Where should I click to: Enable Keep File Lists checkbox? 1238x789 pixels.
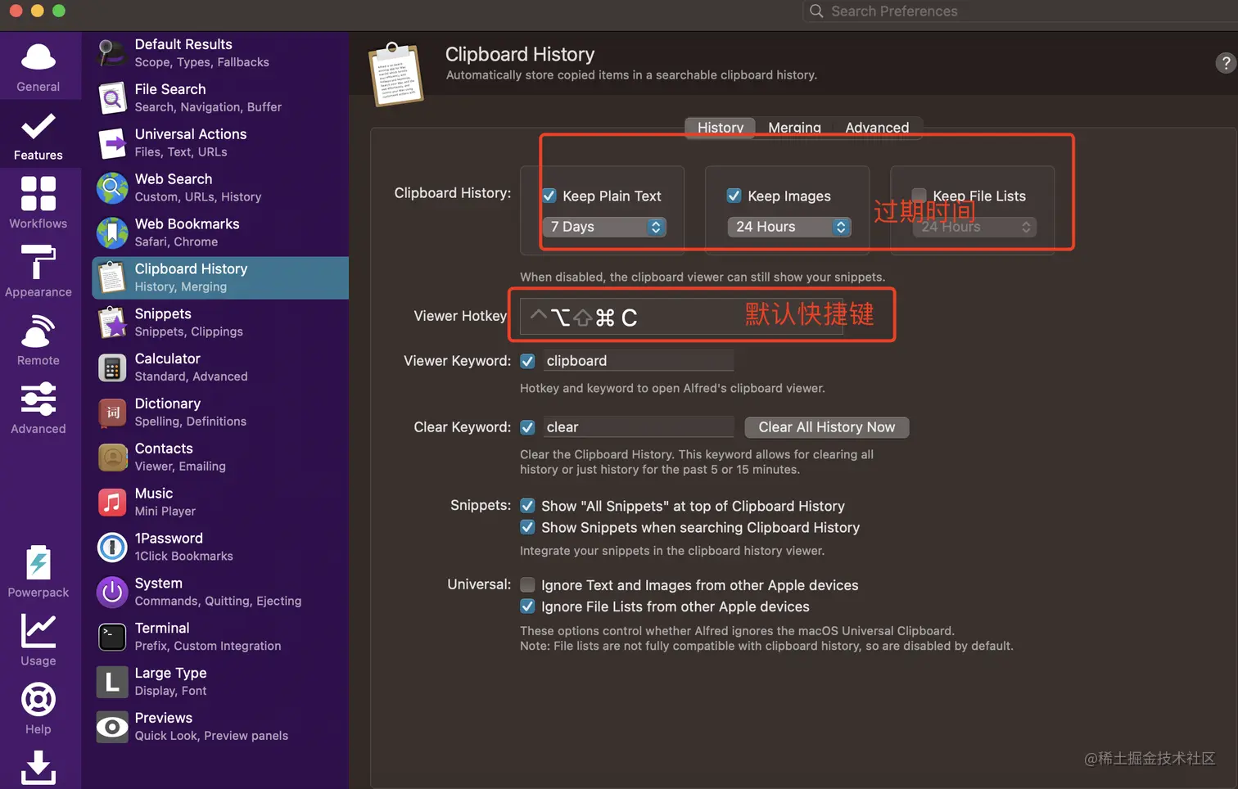[x=919, y=196]
